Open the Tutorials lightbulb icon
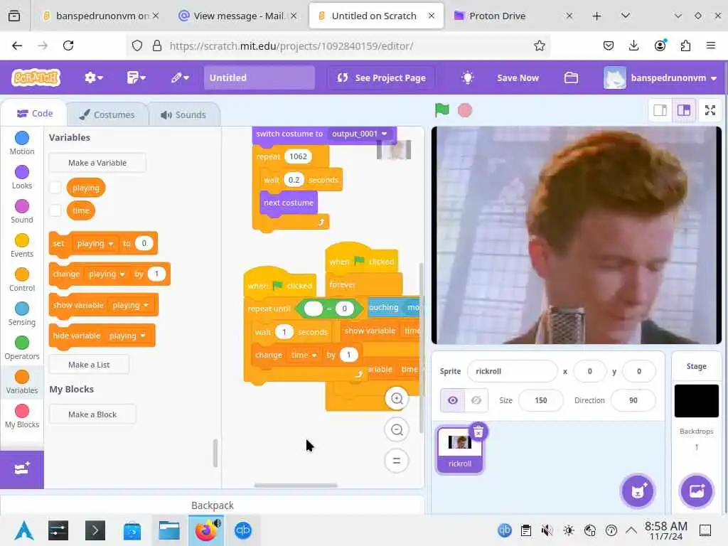The height and width of the screenshot is (546, 728). 468,77
